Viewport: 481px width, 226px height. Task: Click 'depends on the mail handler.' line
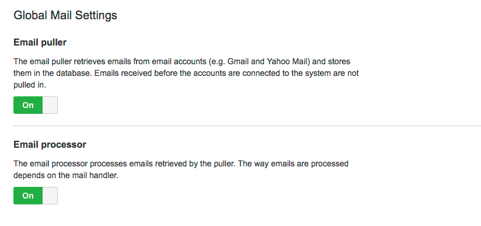tap(66, 176)
